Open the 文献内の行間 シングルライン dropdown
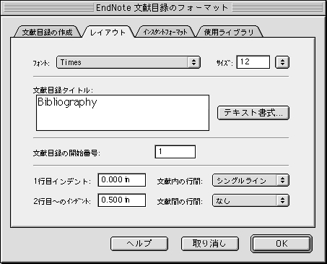Screen dimensions: 327x264 tap(250, 180)
